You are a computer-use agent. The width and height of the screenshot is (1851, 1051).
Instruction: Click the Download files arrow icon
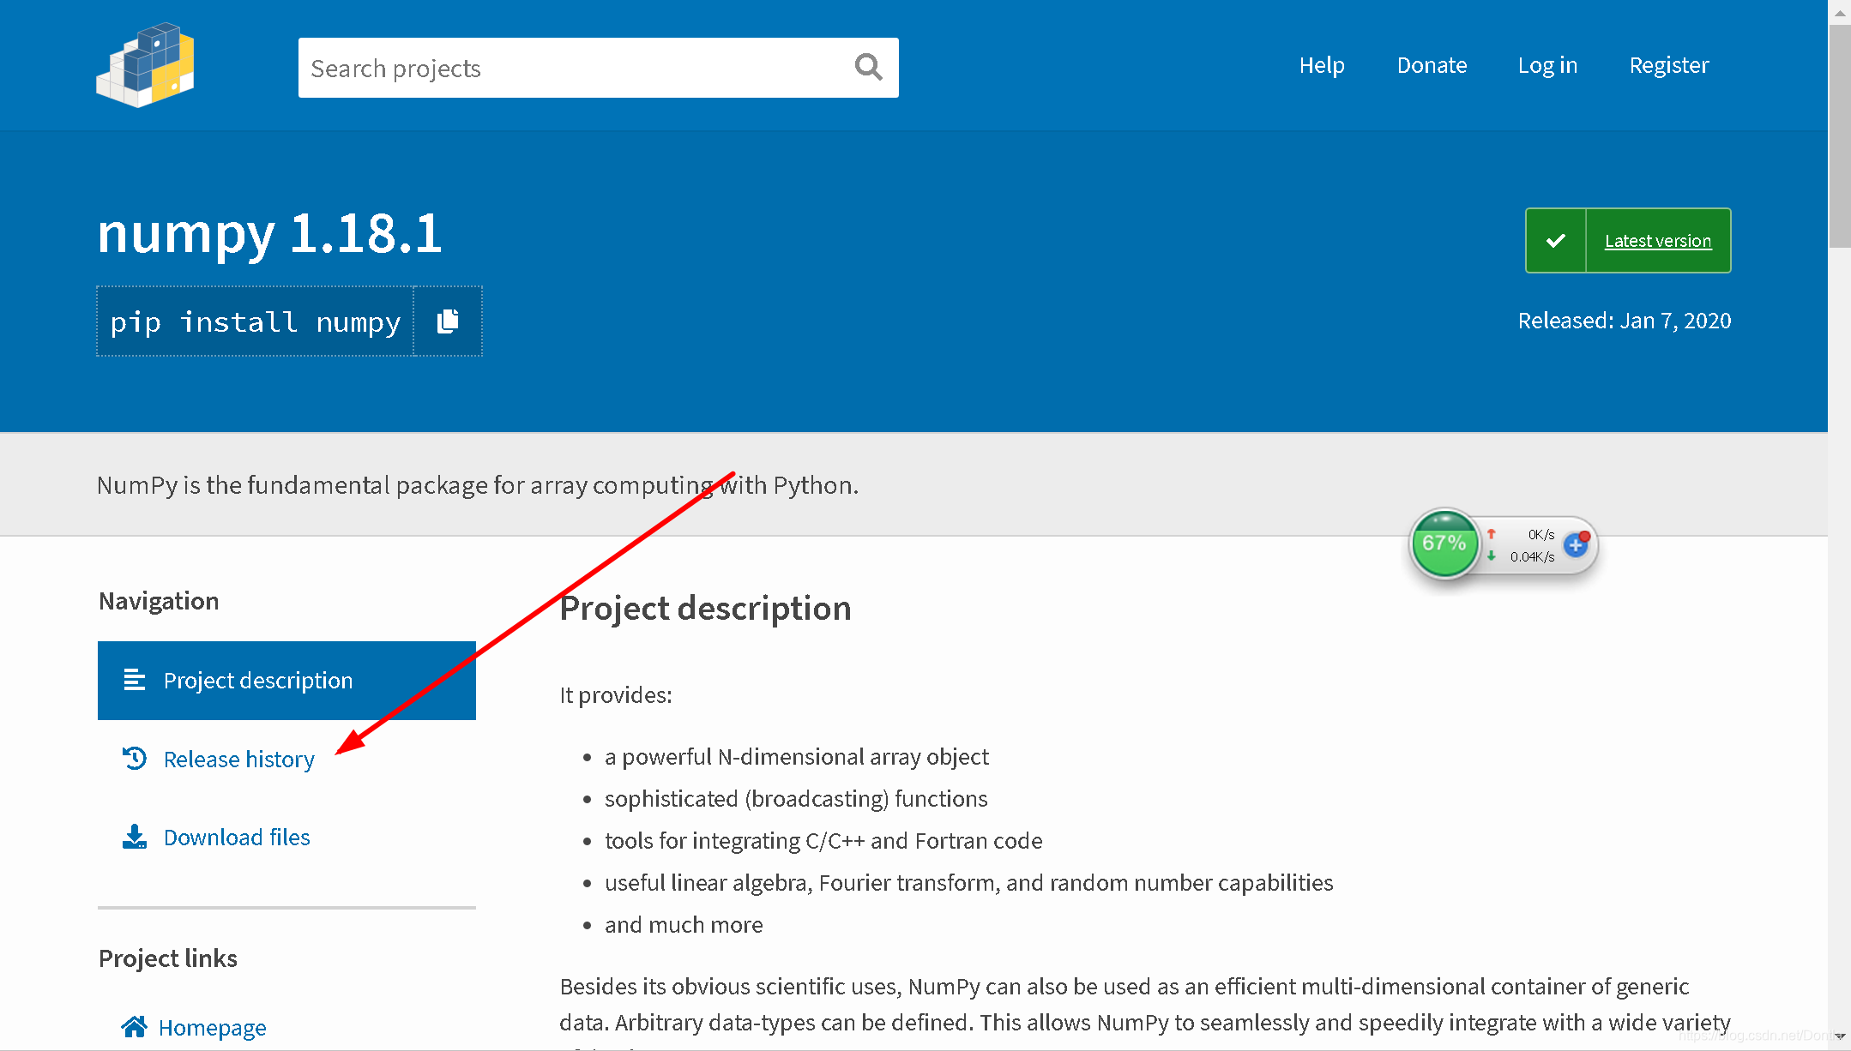pos(135,837)
